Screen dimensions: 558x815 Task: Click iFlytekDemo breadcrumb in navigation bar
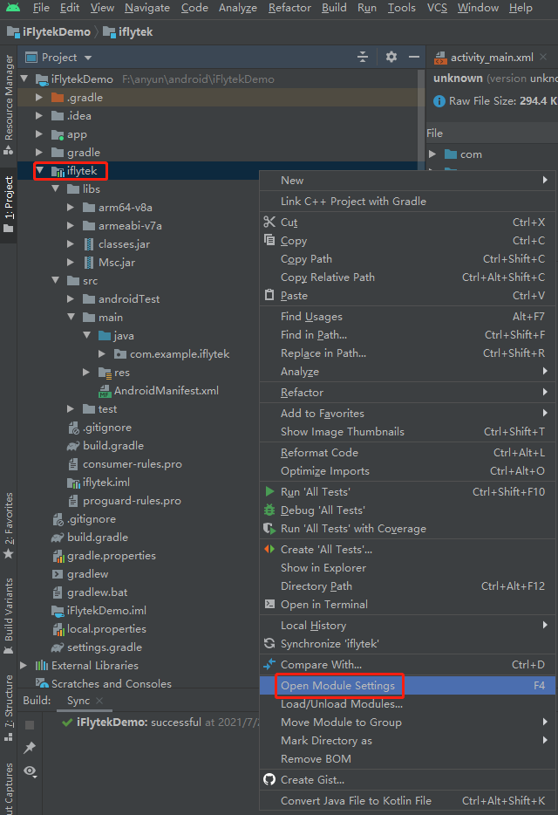[x=49, y=32]
